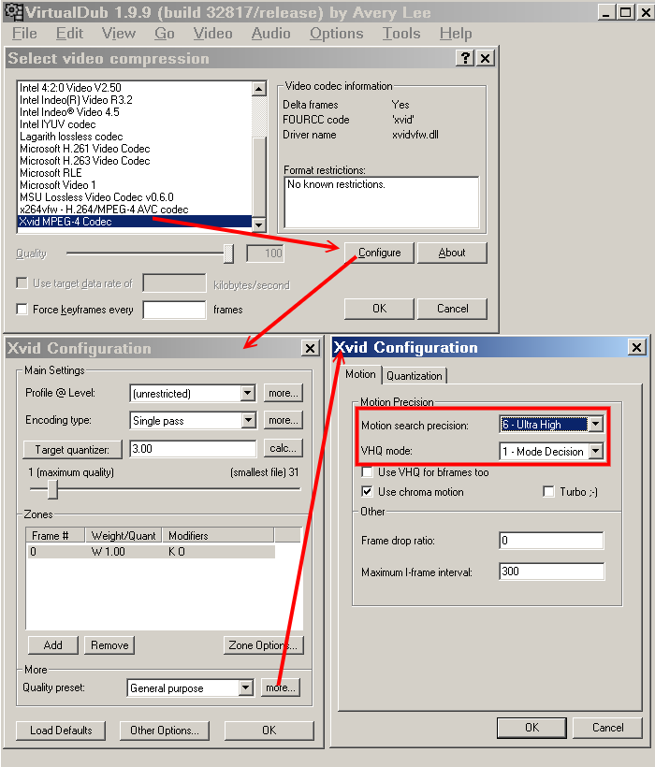
Task: Click the Frame drop ratio field
Action: click(x=551, y=541)
